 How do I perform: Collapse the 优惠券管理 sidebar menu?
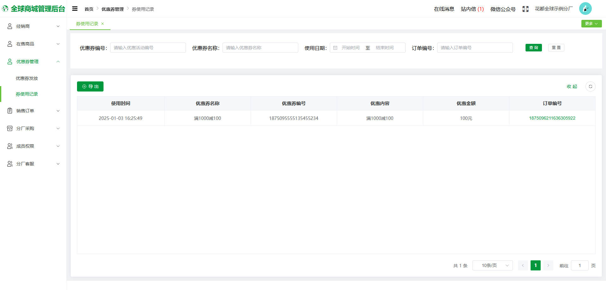[33, 62]
